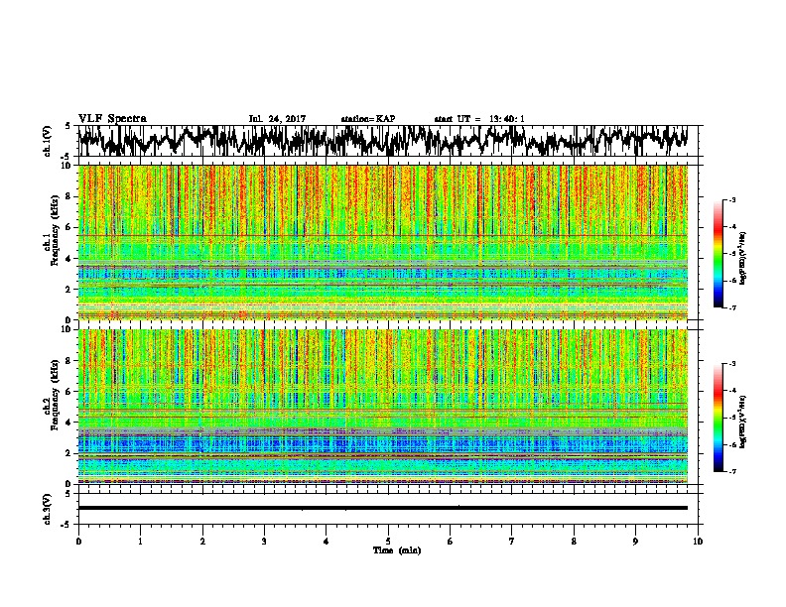Click the "8" tick on ch.2 frequency axis
786x607 pixels.
68,361
